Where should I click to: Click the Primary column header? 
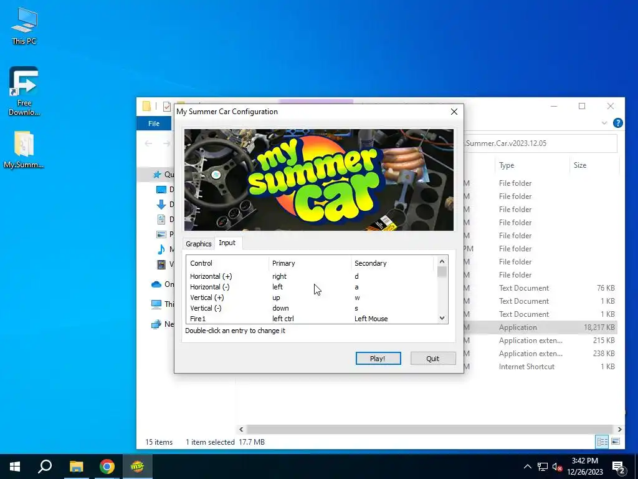tap(310, 263)
